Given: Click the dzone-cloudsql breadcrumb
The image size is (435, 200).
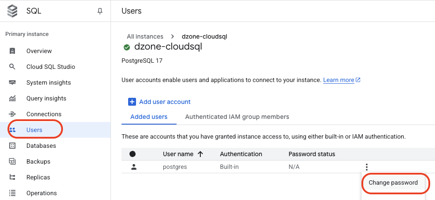Looking at the screenshot, I should pyautogui.click(x=204, y=36).
